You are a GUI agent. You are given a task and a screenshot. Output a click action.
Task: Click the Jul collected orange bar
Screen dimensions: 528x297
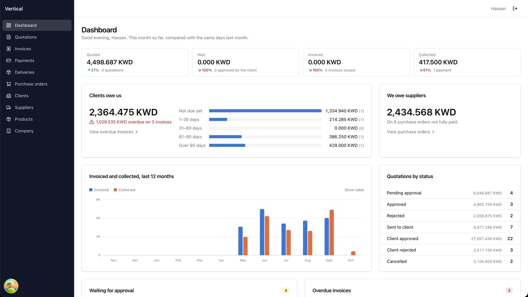[289, 243]
